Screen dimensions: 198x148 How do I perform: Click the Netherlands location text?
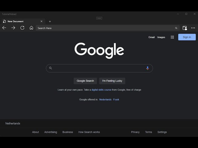pos(13,123)
